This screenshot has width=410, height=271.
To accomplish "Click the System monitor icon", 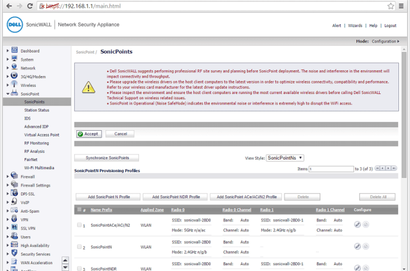I will click(15, 58).
